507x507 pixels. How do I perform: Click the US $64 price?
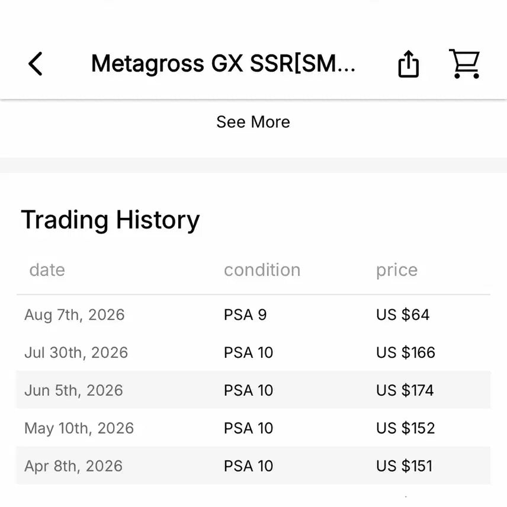(x=403, y=315)
